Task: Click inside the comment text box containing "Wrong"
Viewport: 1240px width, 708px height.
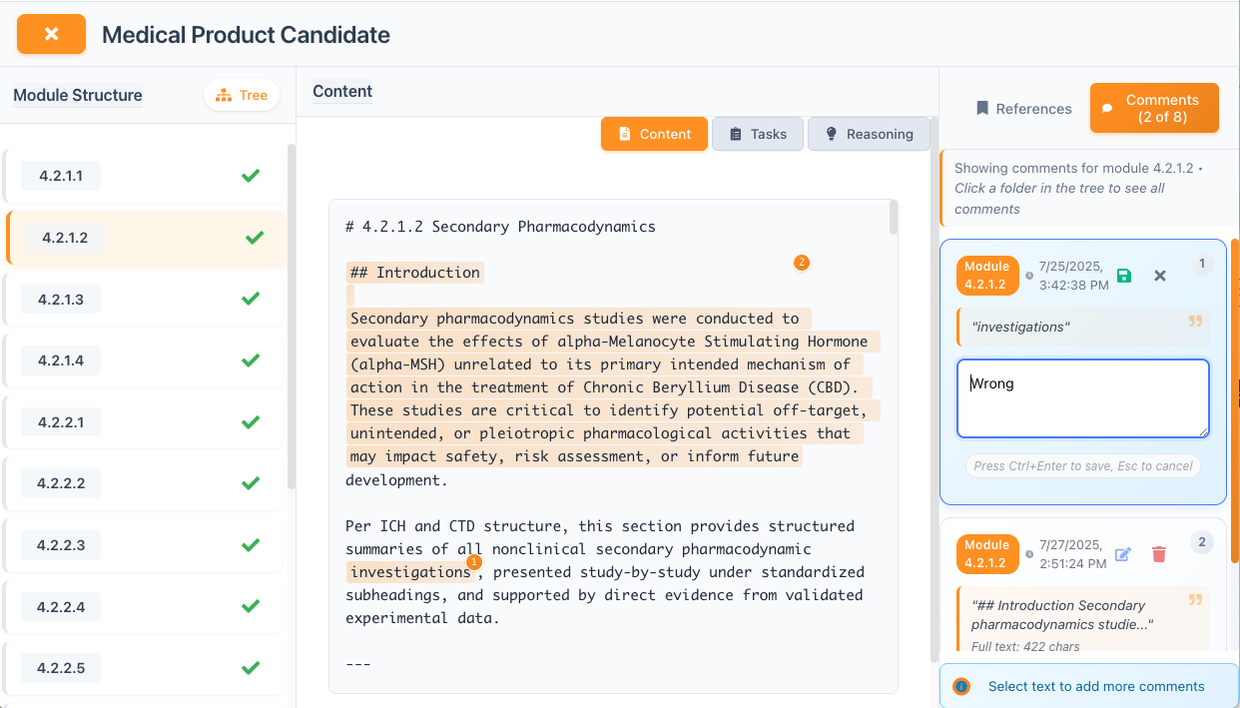Action: tap(1082, 397)
